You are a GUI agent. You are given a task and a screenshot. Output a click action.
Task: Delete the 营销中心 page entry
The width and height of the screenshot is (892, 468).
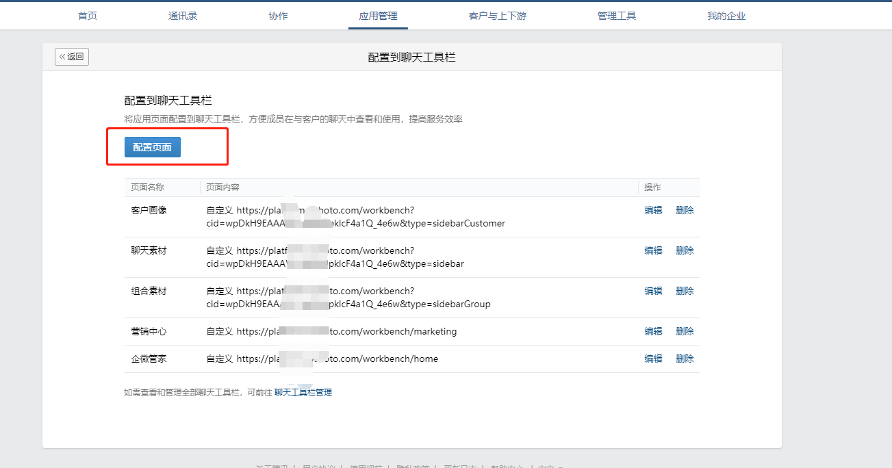click(x=685, y=331)
